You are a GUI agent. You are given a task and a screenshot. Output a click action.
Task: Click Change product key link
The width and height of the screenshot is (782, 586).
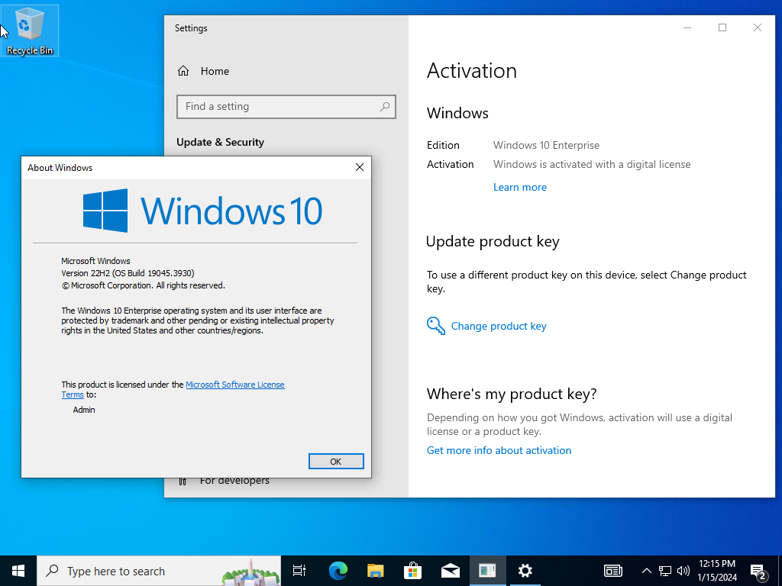pyautogui.click(x=499, y=326)
